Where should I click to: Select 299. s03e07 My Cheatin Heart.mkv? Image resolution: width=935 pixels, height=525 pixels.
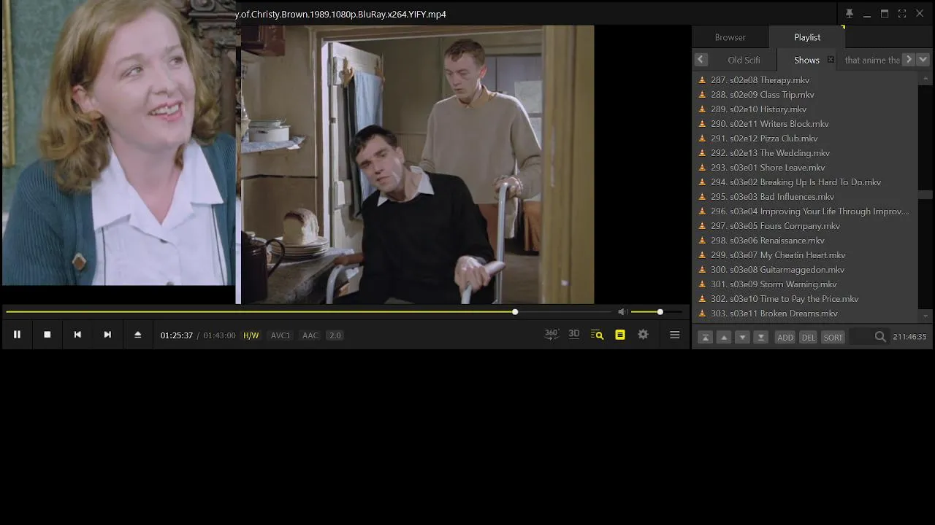tap(805, 255)
